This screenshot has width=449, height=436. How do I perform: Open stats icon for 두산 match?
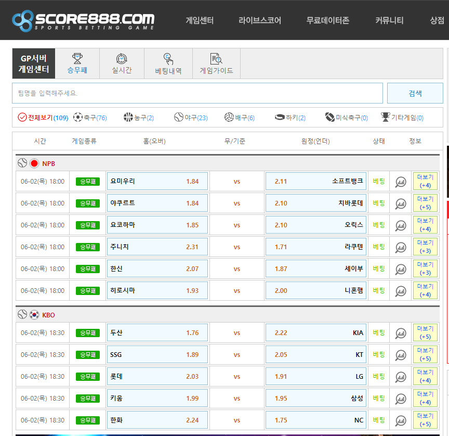[401, 333]
